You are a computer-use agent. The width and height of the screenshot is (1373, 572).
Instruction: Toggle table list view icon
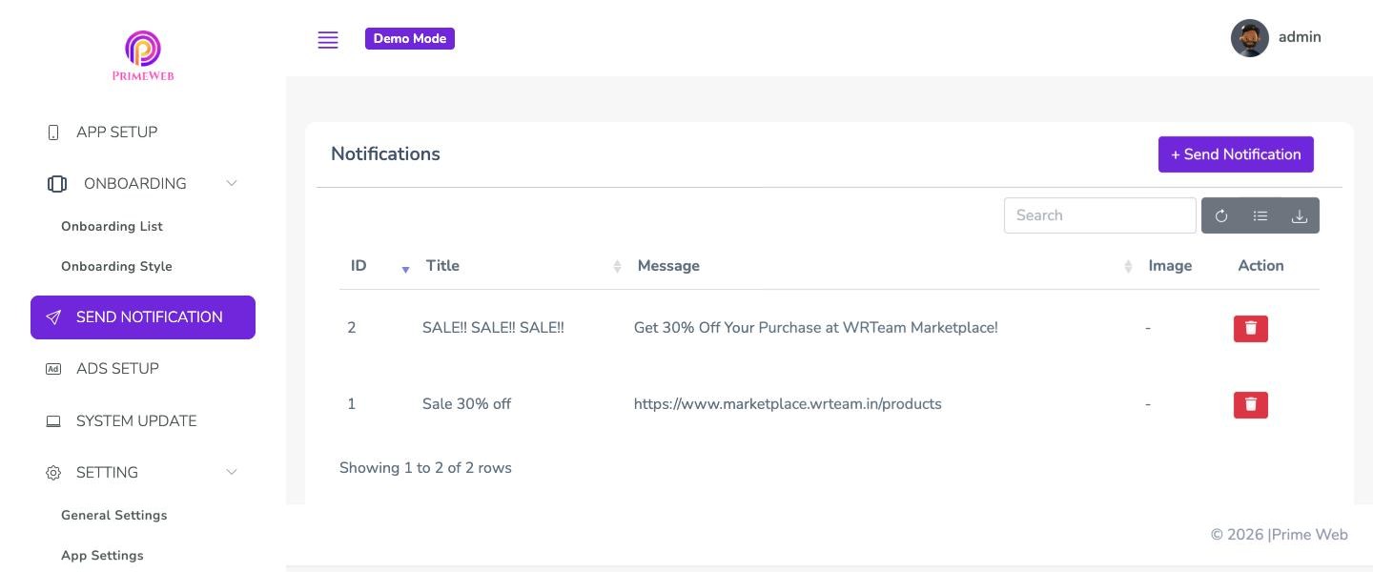(1260, 215)
